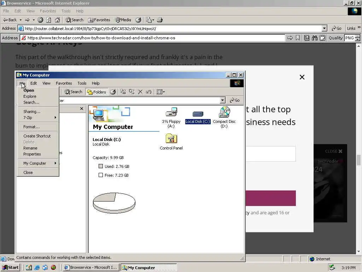The height and width of the screenshot is (272, 362).
Task: Open the Back history dropdown arrow
Action: tap(21, 20)
